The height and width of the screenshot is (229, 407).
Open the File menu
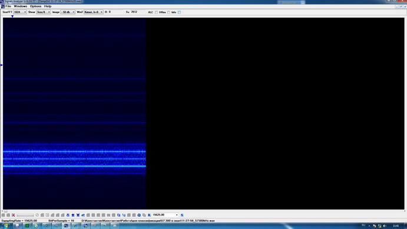tap(8, 6)
